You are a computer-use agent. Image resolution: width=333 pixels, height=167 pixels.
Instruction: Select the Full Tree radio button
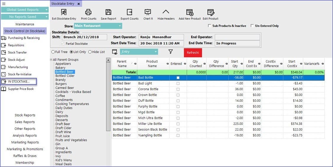tap(53, 52)
